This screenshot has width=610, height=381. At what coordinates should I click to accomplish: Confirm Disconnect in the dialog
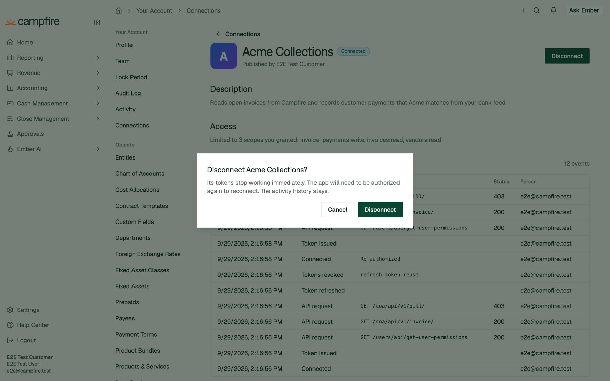coord(380,210)
